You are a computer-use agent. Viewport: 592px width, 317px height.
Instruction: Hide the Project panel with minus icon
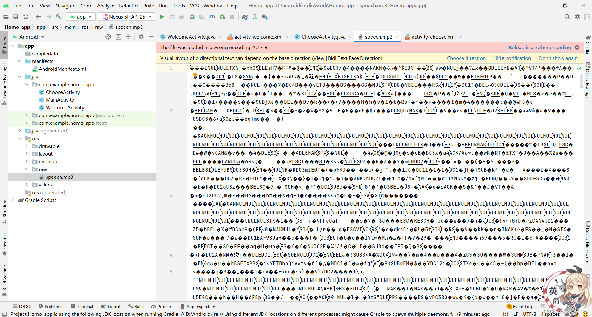click(x=151, y=37)
